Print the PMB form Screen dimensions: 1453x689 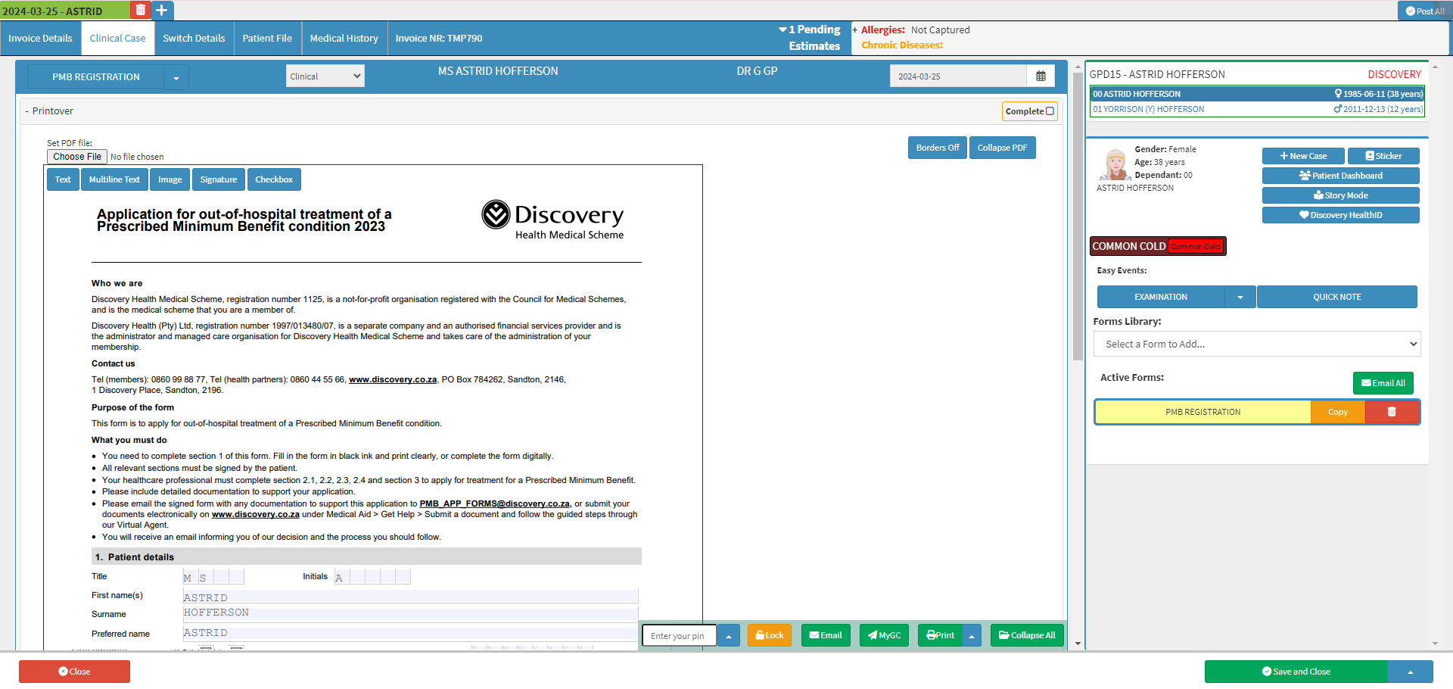point(940,635)
